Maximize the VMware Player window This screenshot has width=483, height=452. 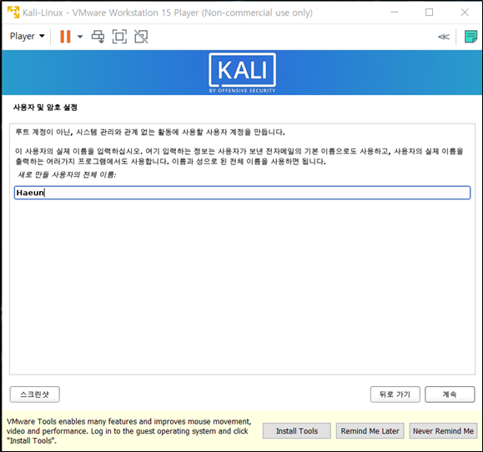(429, 13)
